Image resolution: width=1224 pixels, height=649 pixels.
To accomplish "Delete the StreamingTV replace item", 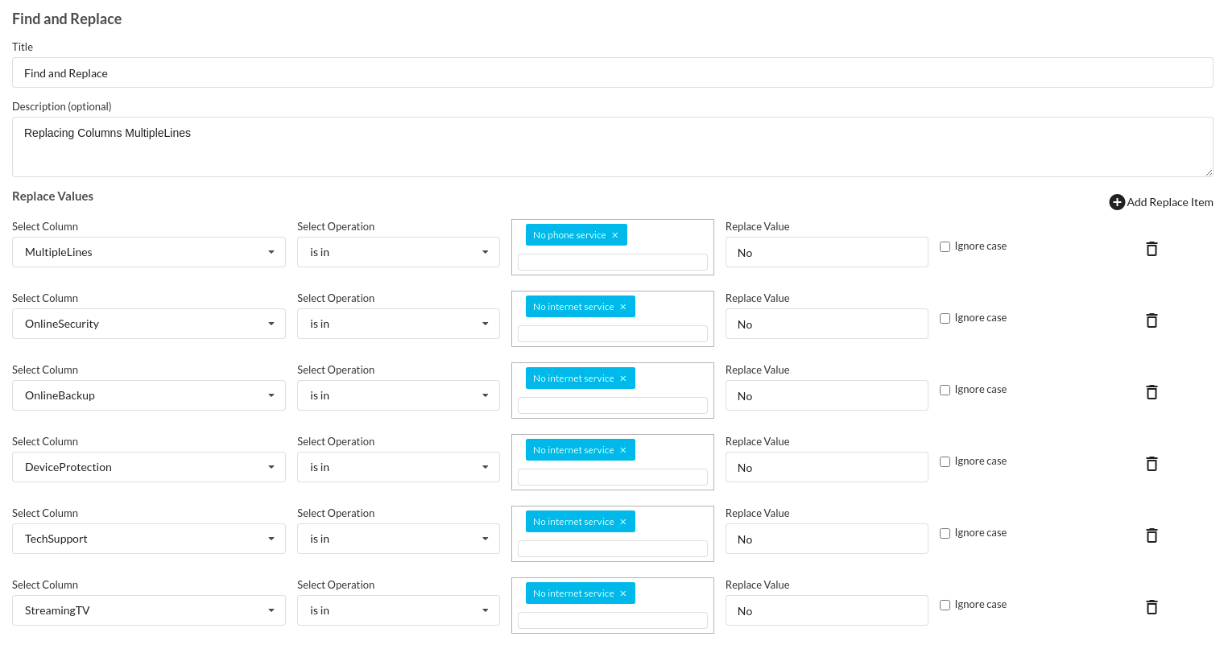I will pos(1152,607).
